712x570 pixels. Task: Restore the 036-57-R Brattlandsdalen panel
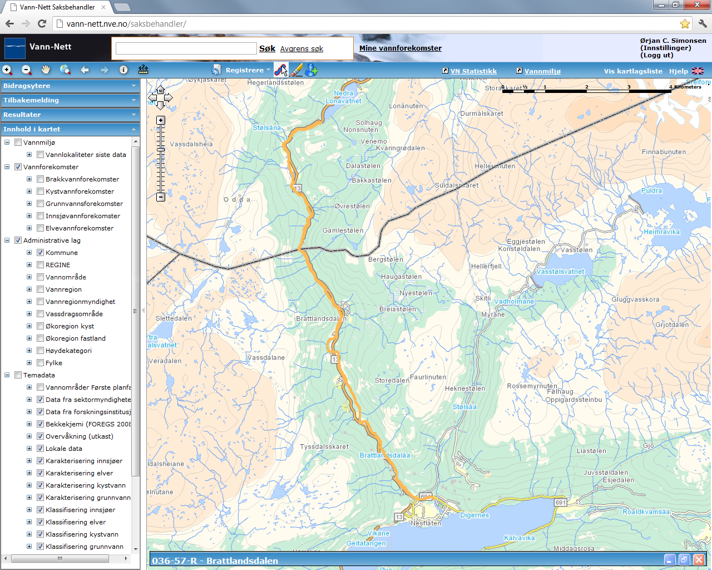[684, 560]
